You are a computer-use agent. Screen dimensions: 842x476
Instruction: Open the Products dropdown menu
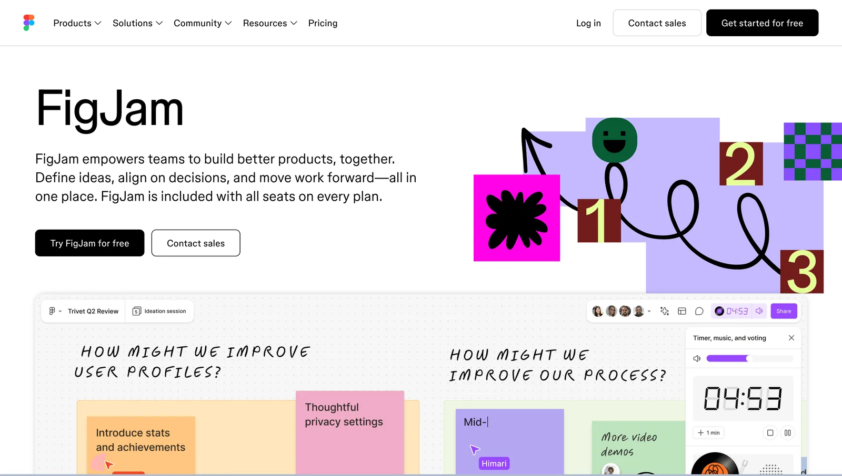(77, 23)
